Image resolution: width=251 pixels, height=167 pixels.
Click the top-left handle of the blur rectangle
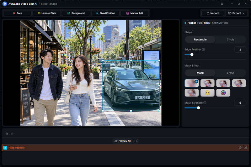103,60
